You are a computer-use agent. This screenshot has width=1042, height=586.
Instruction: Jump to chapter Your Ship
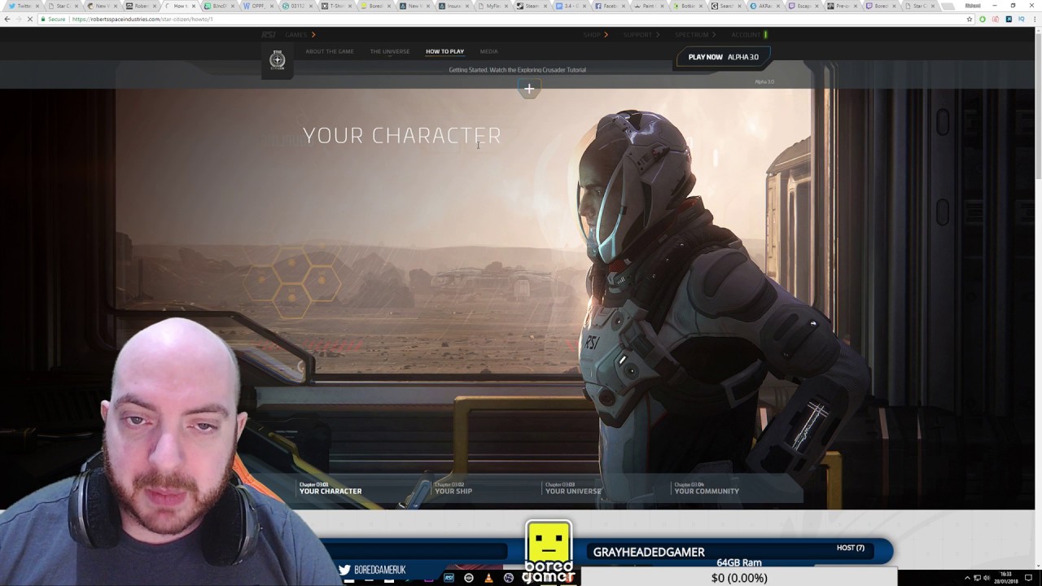453,488
